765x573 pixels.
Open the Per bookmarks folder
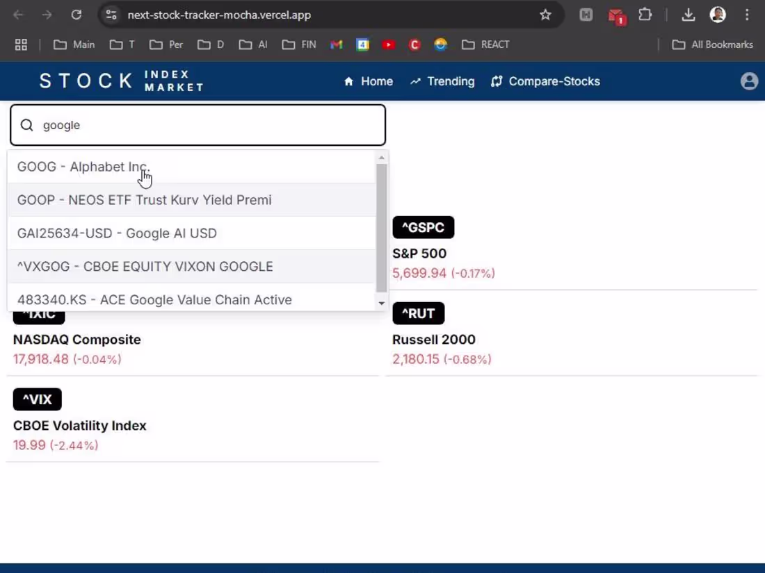click(x=166, y=45)
